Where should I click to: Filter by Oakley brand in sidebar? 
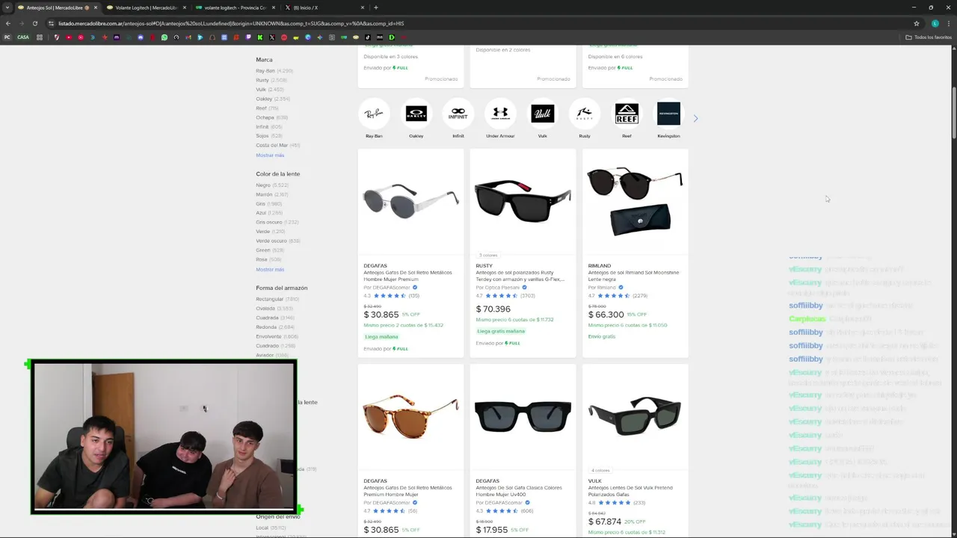tap(272, 99)
